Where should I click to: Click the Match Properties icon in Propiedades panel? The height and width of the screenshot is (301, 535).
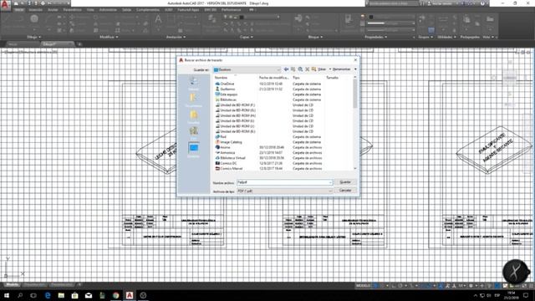pyautogui.click(x=349, y=19)
